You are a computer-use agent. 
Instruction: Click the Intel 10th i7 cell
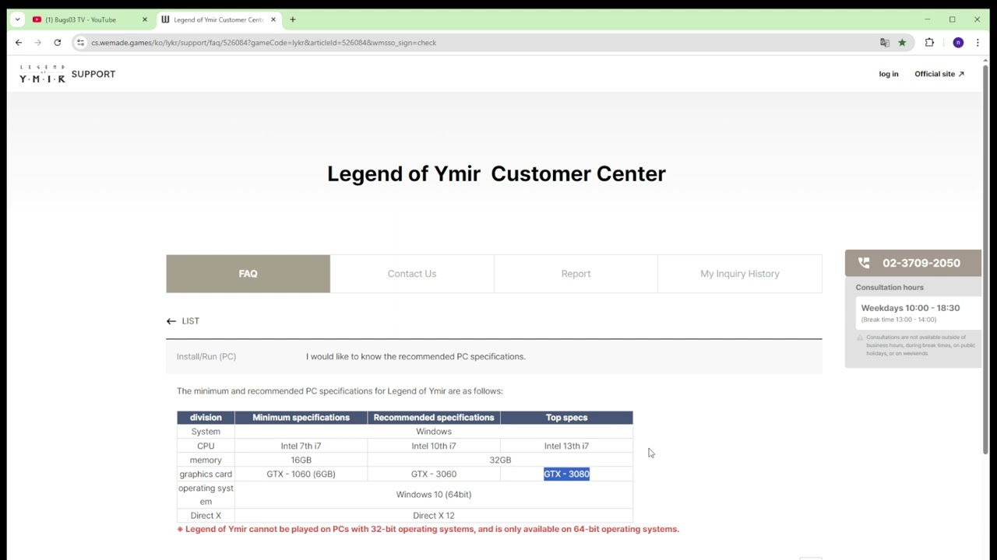point(434,446)
